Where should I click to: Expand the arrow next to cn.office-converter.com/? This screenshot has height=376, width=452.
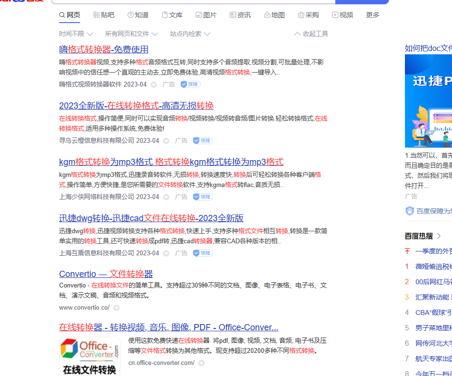pos(201,363)
